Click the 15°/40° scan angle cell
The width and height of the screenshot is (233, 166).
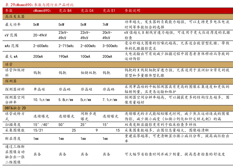click(41, 125)
